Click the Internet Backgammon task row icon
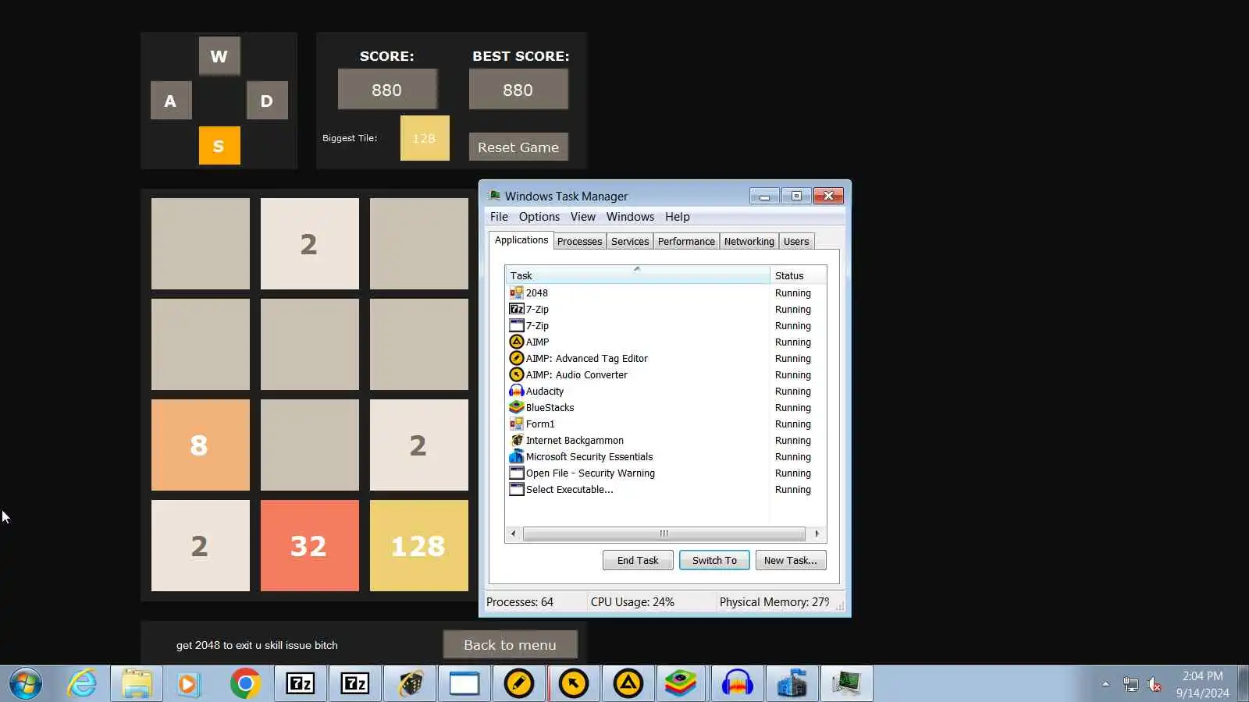1249x702 pixels. point(516,440)
